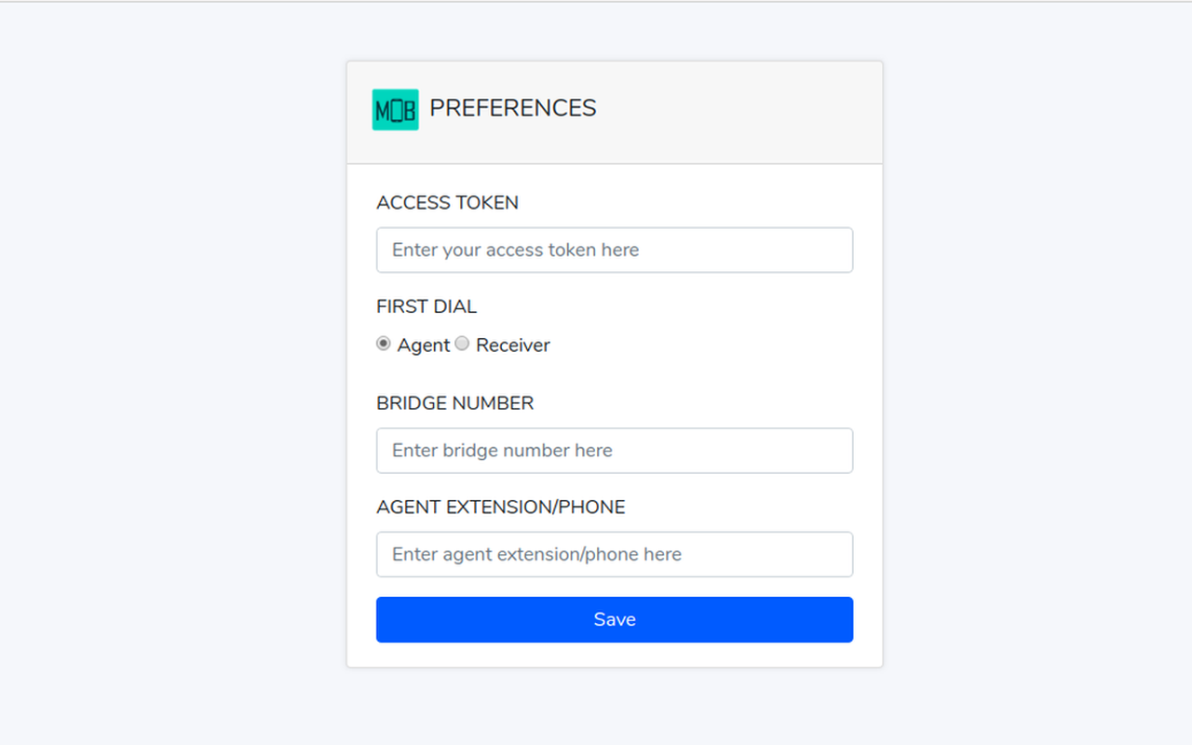Click inside the bridge number field

(x=615, y=451)
